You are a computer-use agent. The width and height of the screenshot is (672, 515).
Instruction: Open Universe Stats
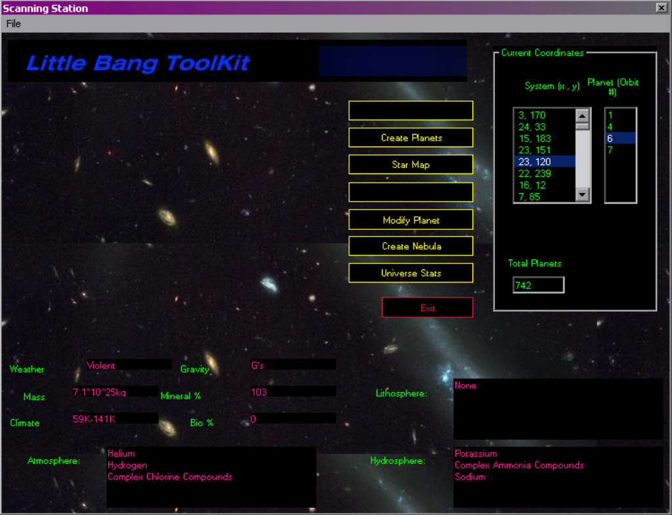coord(411,273)
